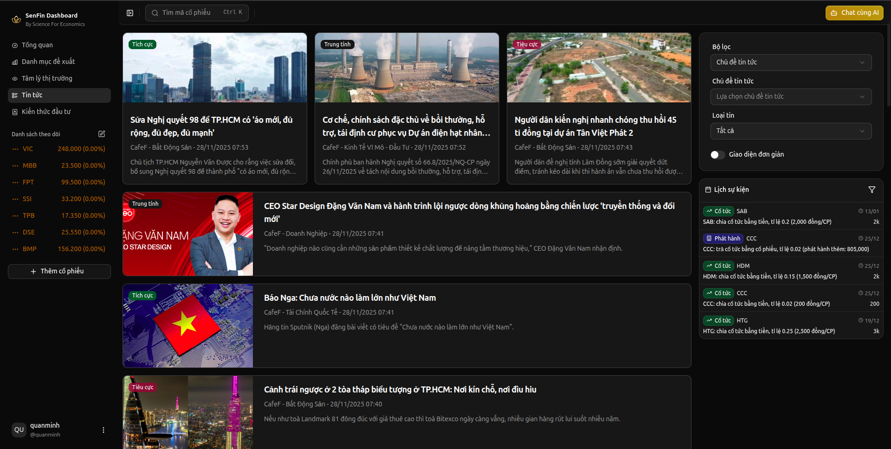The width and height of the screenshot is (891, 449).
Task: Collapse the sidebar with the panel icon
Action: point(130,13)
